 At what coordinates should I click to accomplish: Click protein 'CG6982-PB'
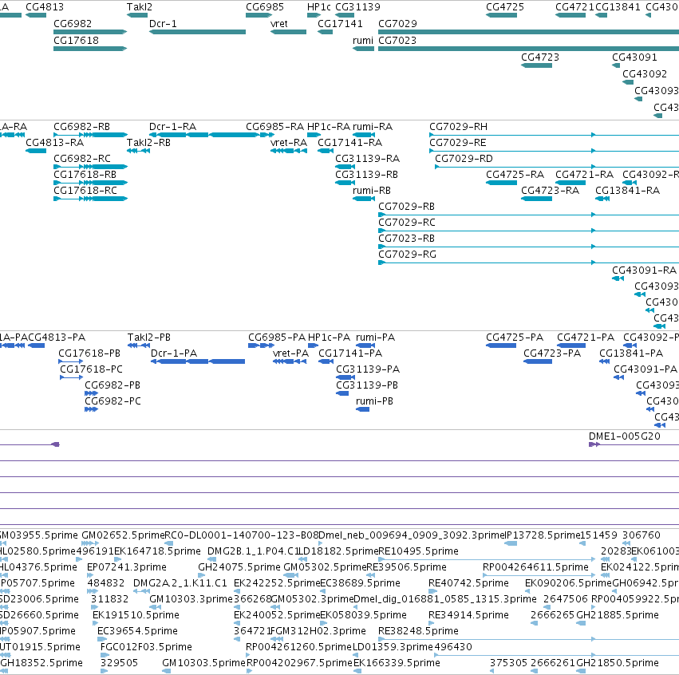tap(113, 385)
